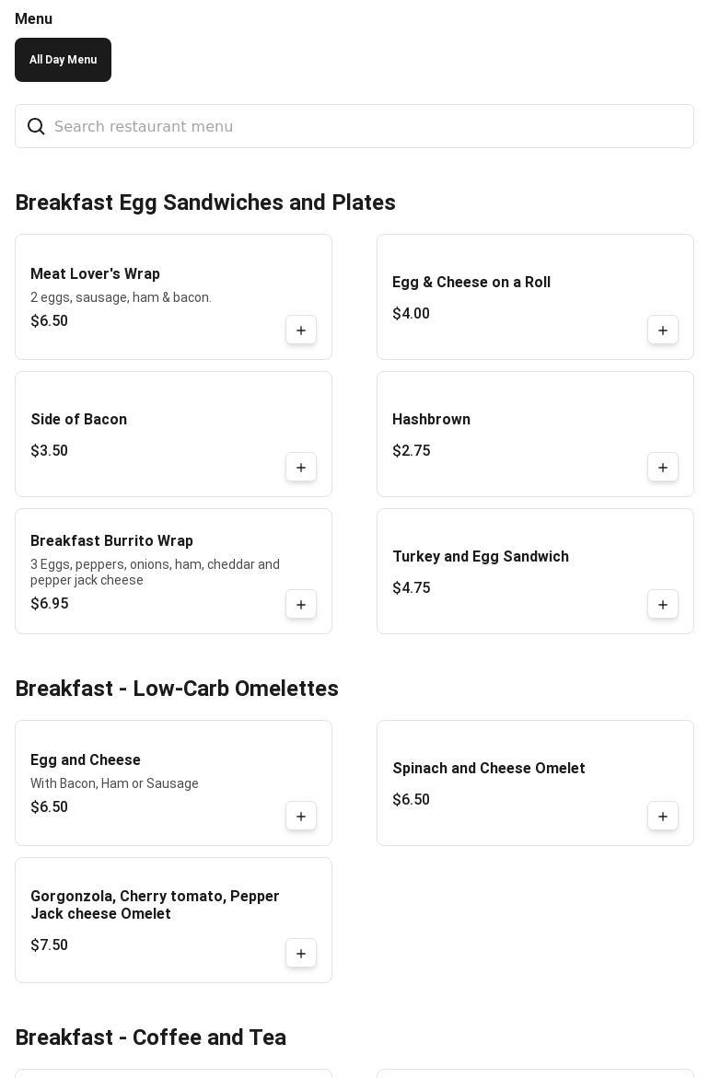Open Spinach and Cheese Omelet title
This screenshot has width=709, height=1078.
[489, 769]
